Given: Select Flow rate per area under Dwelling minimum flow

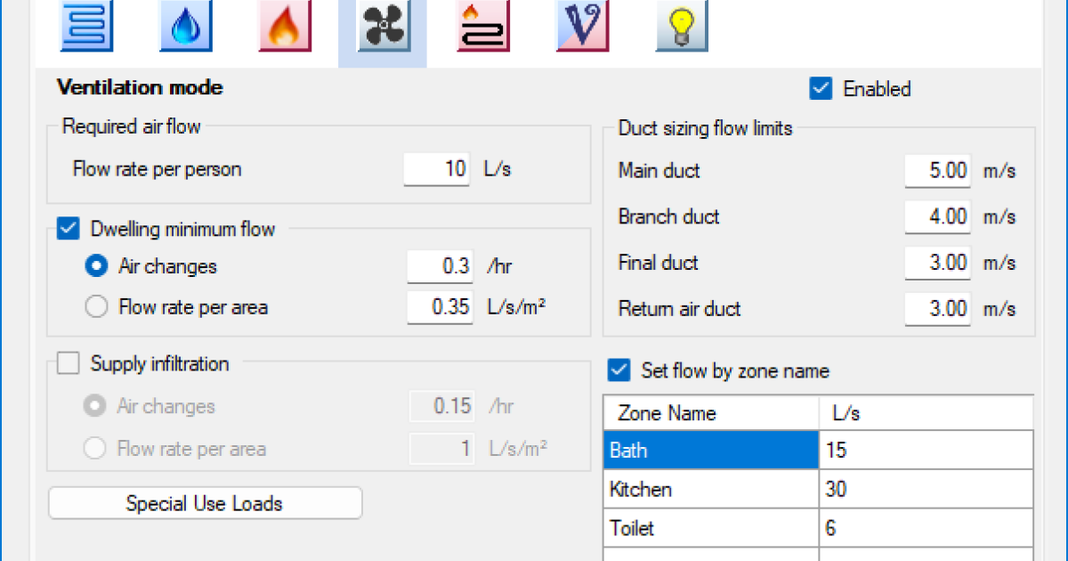Looking at the screenshot, I should (96, 307).
